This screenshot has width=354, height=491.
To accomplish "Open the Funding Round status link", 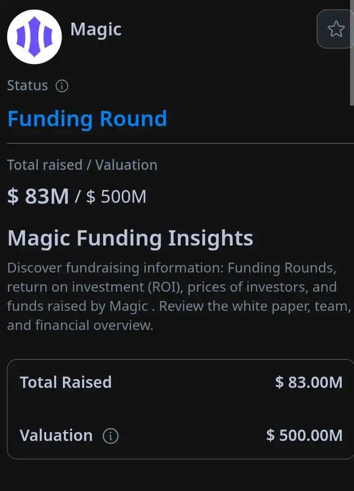I will tap(87, 119).
